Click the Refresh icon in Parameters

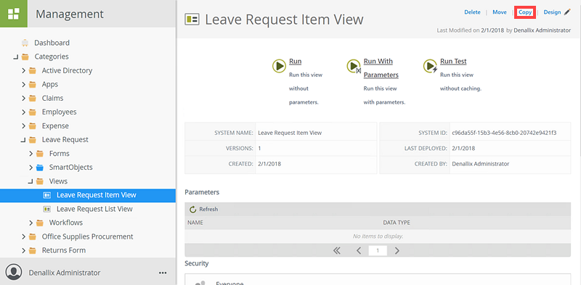coord(192,210)
